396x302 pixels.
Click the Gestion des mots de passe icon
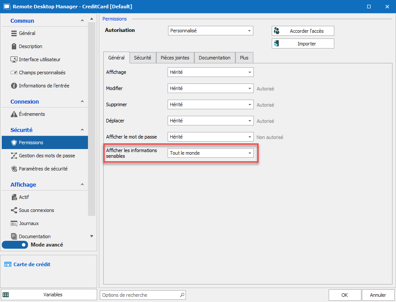[x=14, y=156]
